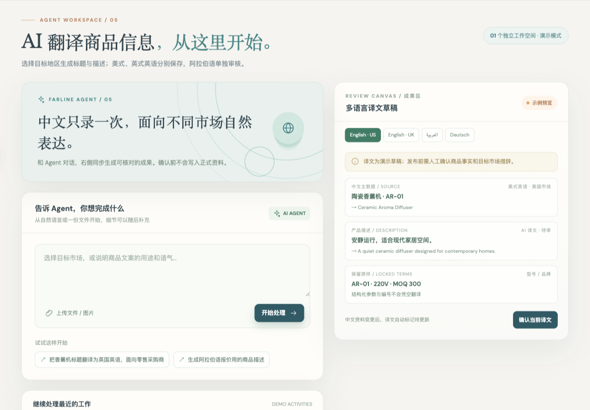Image resolution: width=590 pixels, height=410 pixels.
Task: Open the AR-01 · 220V · MOQ 300 locked terms card
Action: pos(451,285)
